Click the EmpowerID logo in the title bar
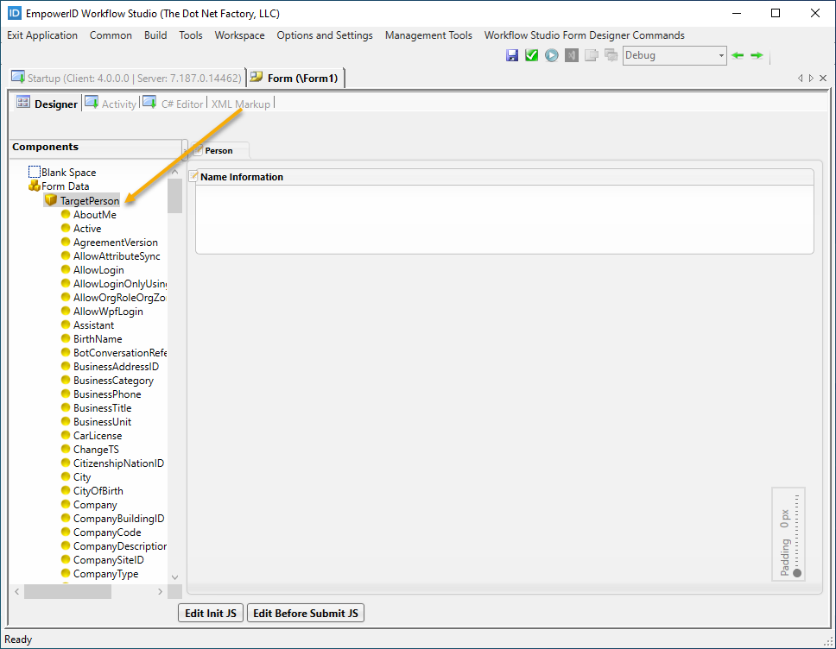The image size is (836, 649). pos(13,13)
